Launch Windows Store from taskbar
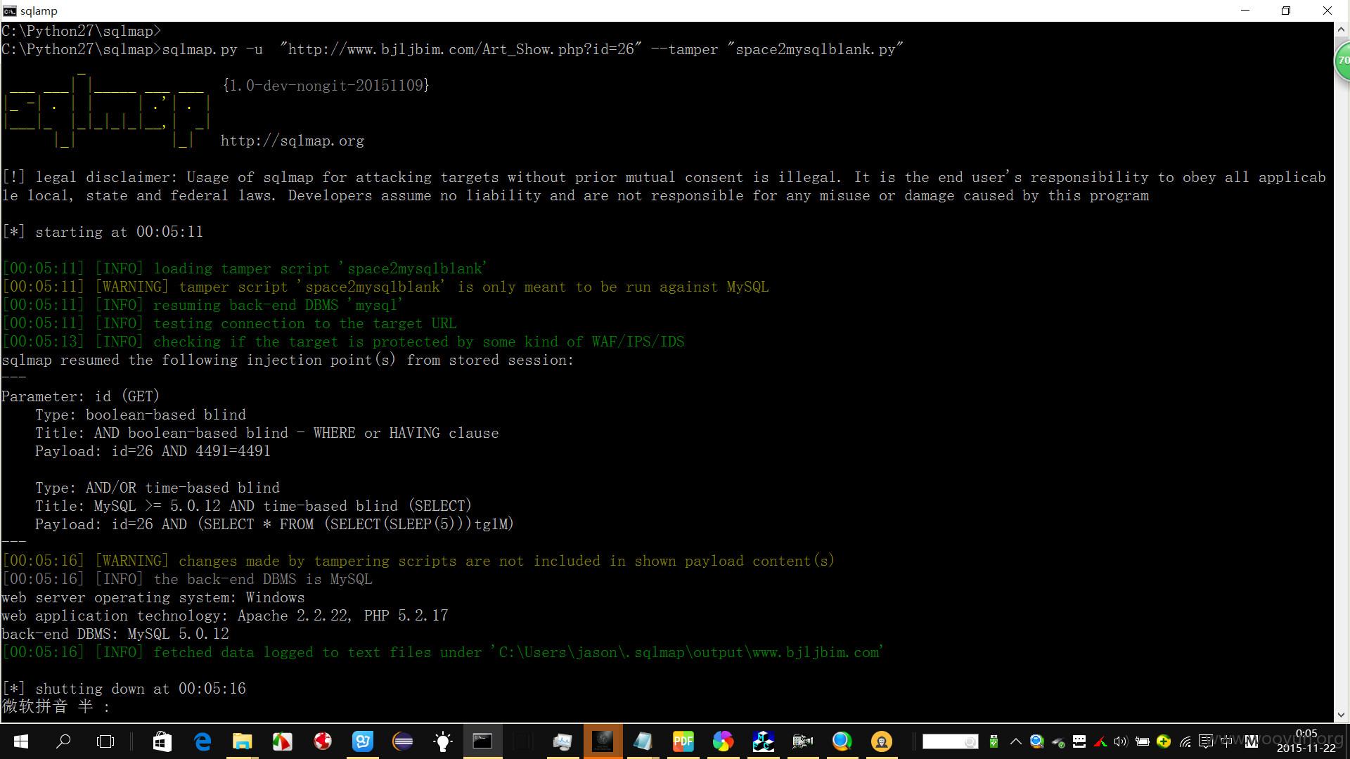 (162, 741)
